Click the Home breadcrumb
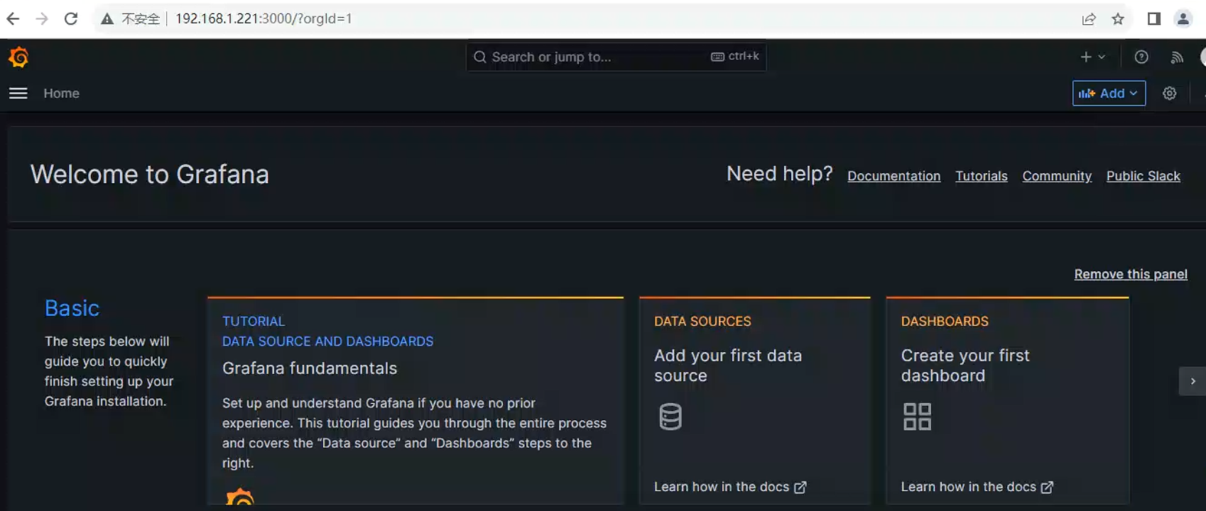1206x511 pixels. 62,93
